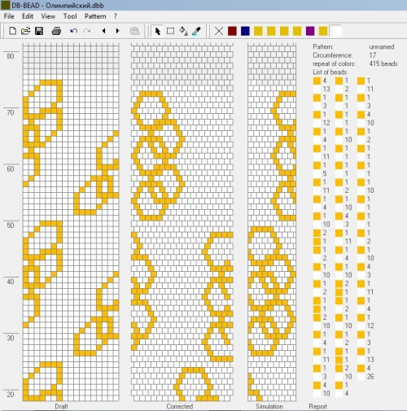Click row number 40 on the ruler
The image size is (407, 411).
(11, 282)
